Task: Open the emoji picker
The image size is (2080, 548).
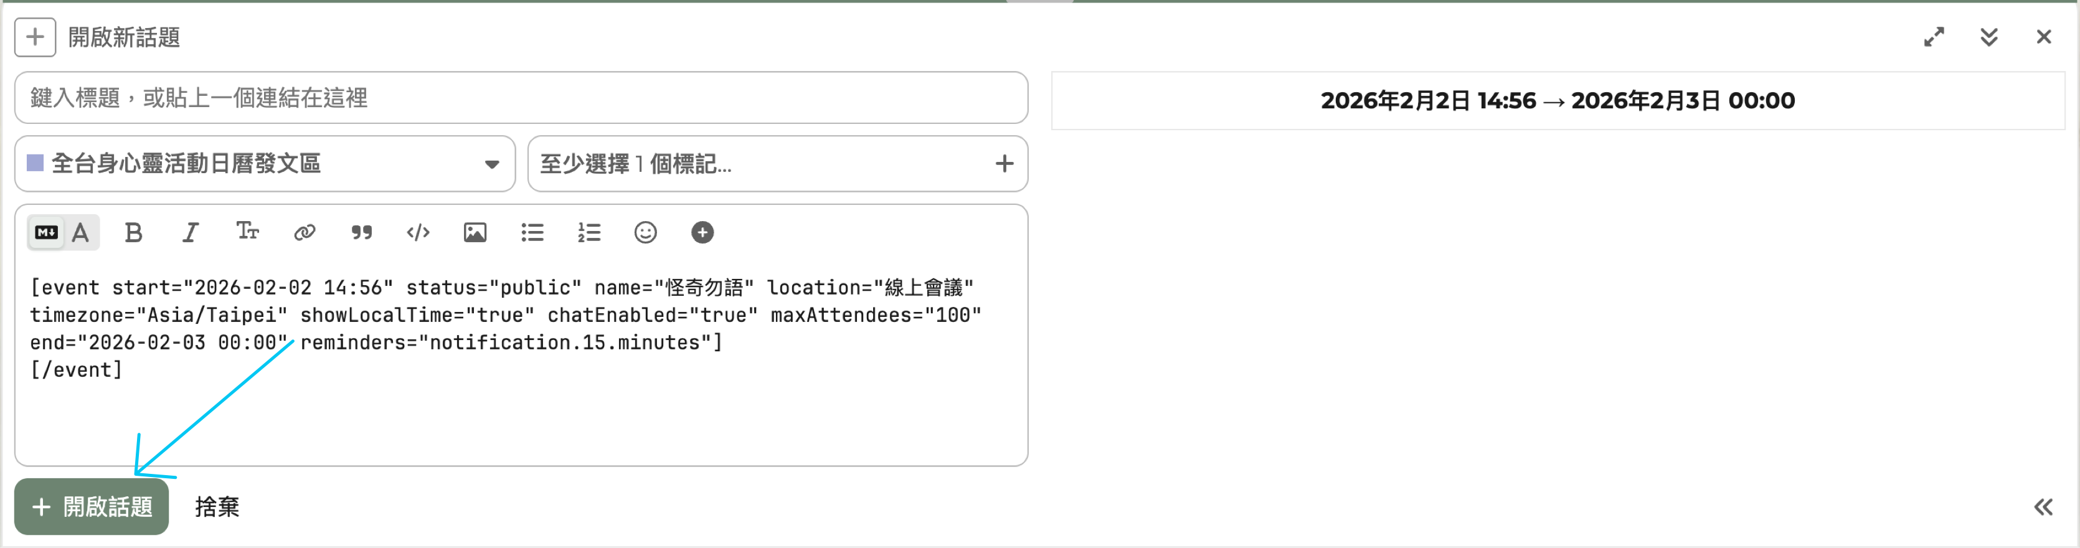Action: [645, 234]
